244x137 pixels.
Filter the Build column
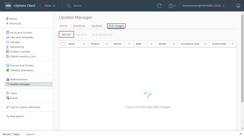(x=151, y=44)
